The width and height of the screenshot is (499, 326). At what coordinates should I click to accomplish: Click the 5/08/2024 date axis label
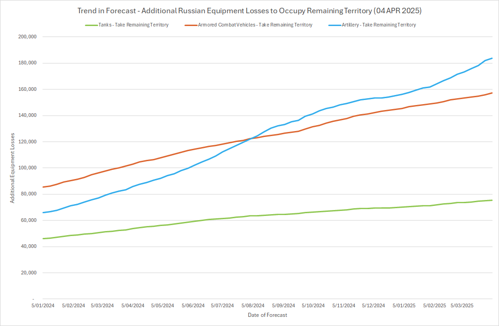tap(252, 305)
